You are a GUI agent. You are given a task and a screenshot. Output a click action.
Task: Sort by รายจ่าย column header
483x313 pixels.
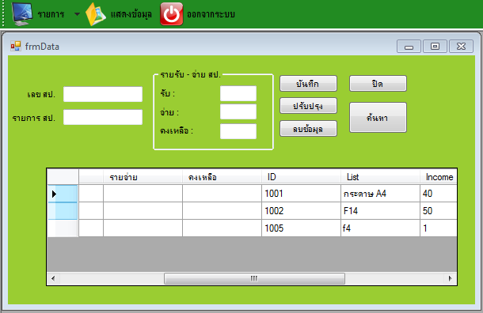(x=143, y=177)
